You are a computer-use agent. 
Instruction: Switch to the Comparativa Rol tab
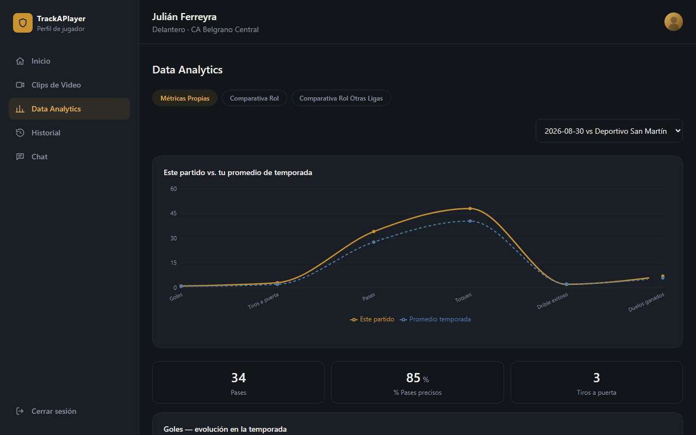click(x=254, y=98)
